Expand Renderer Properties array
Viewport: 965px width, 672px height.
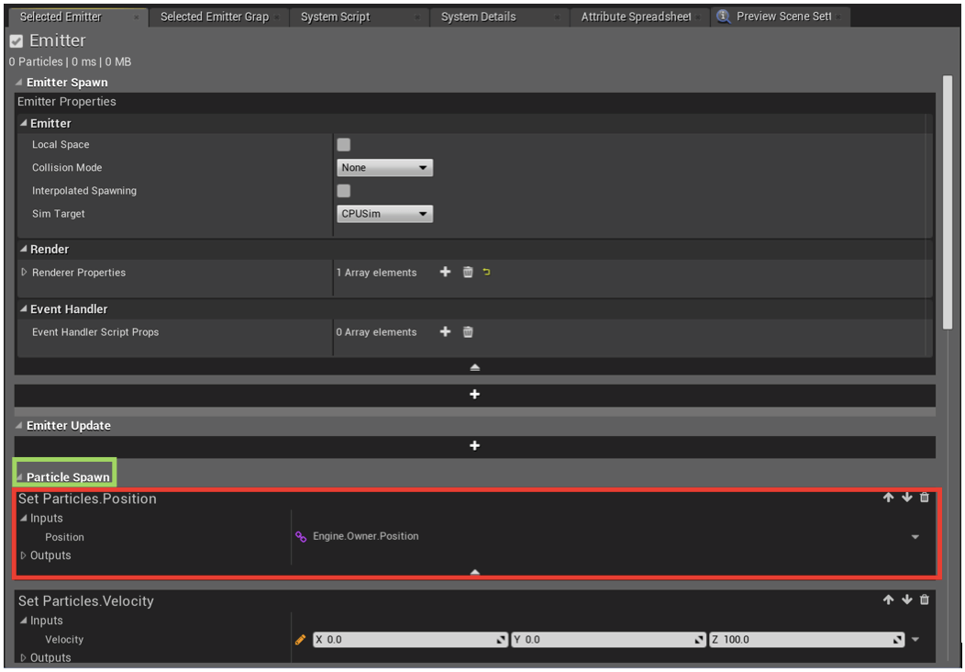click(24, 273)
